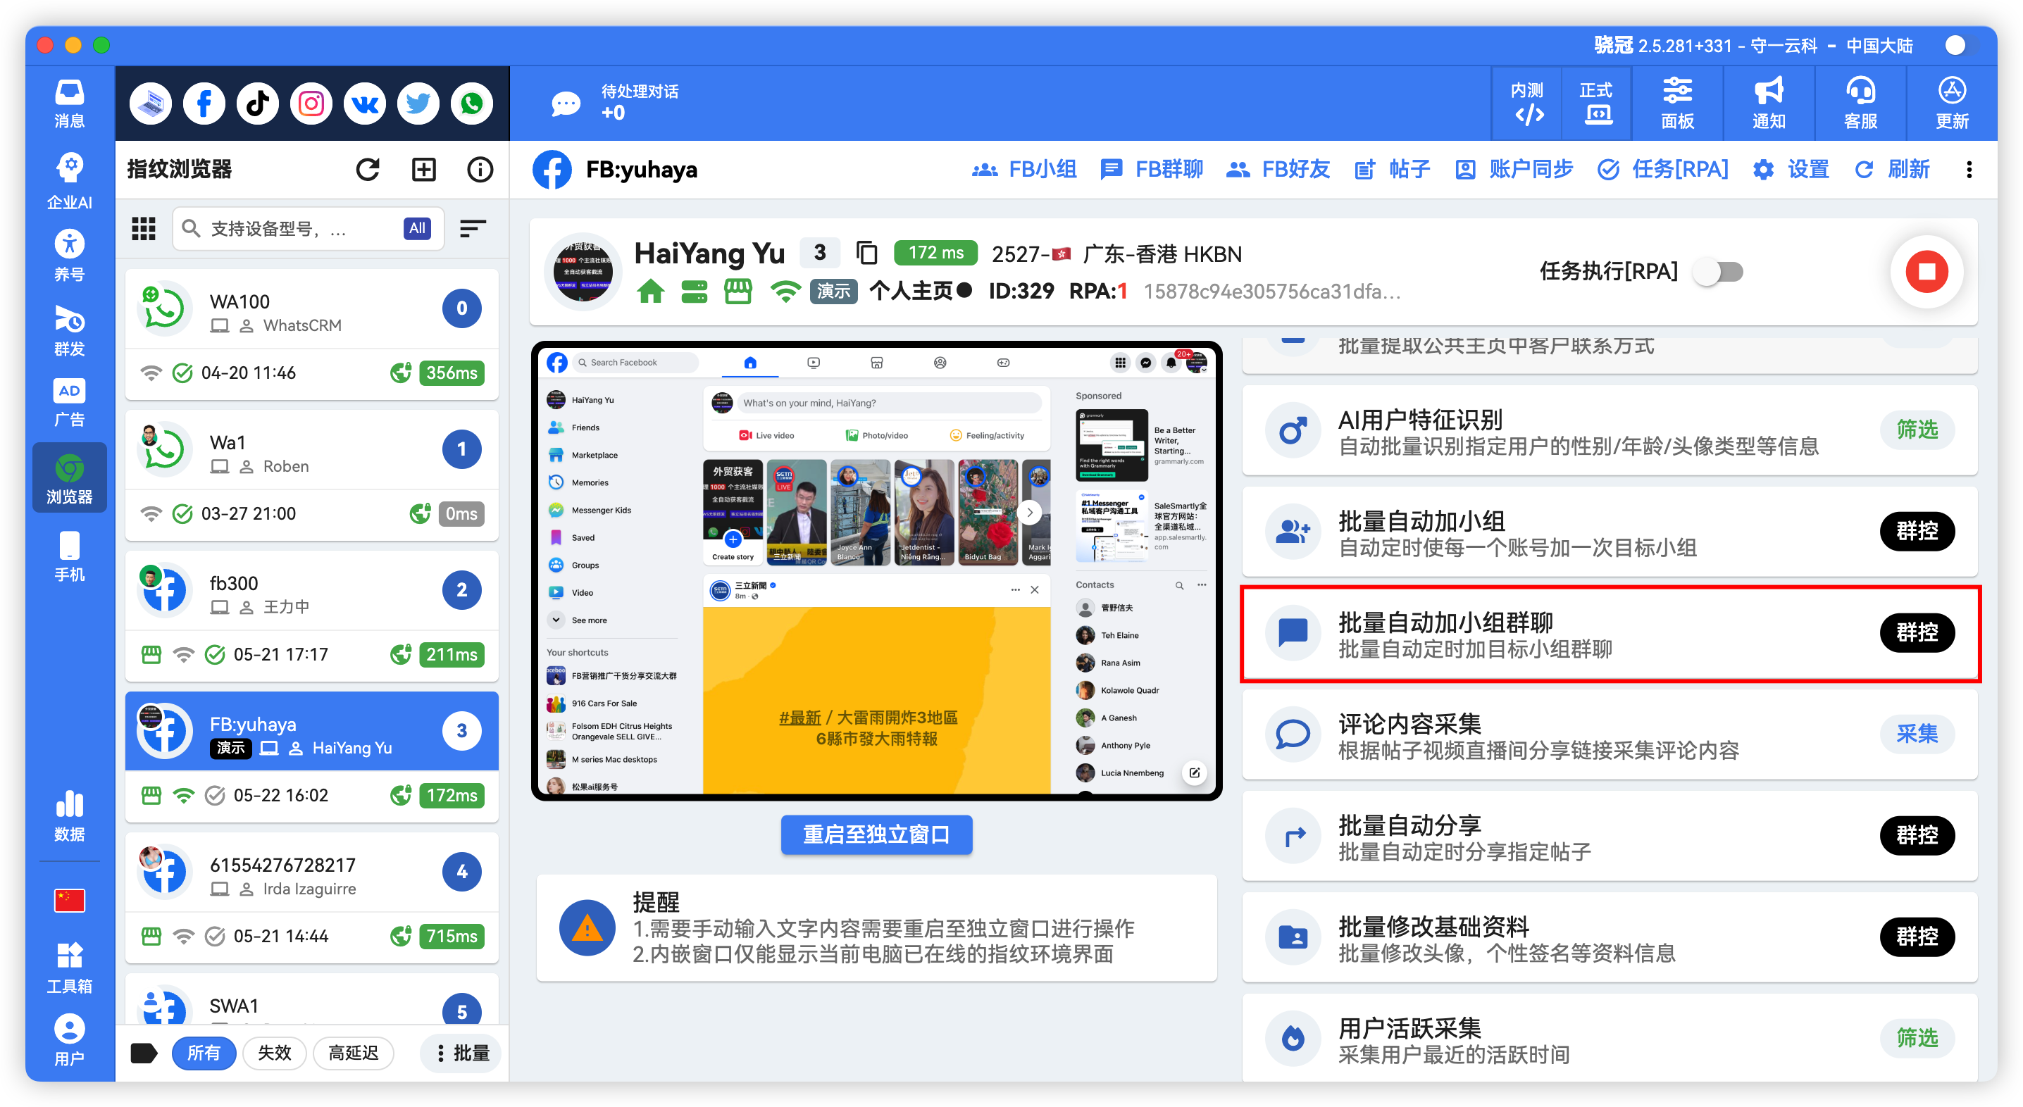
Task: Open the 群发 mass-messaging sidebar panel
Action: 69,332
